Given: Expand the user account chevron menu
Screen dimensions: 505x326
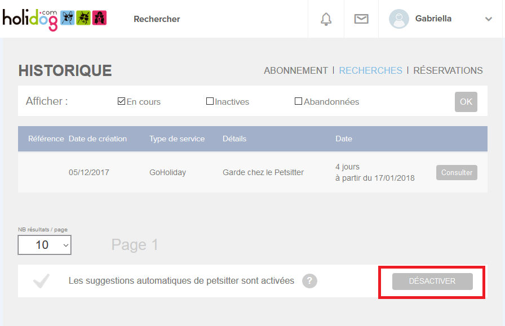Looking at the screenshot, I should coord(488,19).
